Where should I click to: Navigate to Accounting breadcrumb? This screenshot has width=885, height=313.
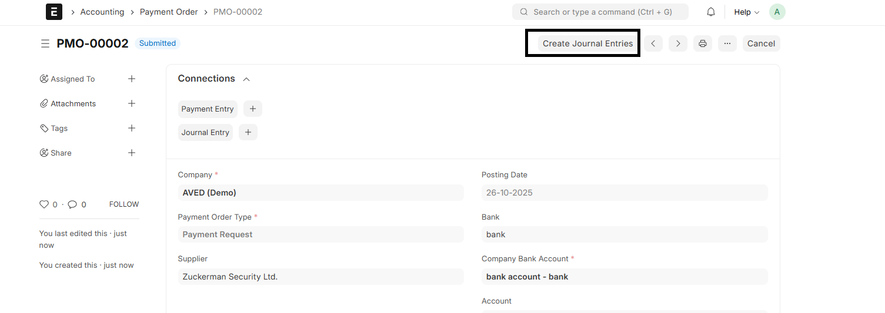(102, 12)
